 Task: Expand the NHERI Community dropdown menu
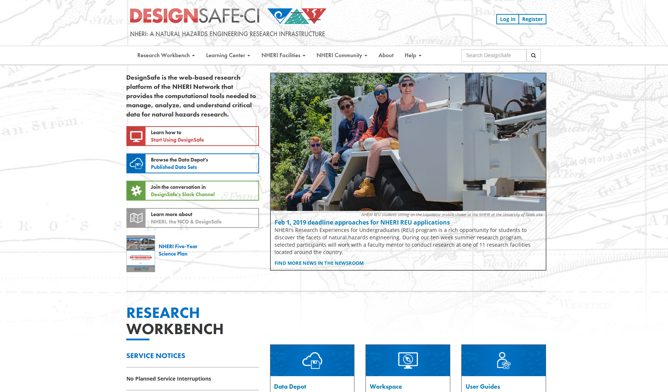342,55
